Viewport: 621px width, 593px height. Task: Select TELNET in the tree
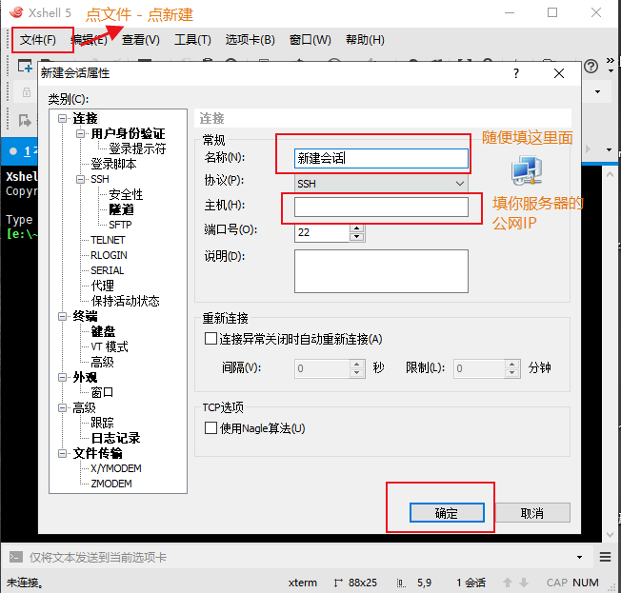pos(108,240)
